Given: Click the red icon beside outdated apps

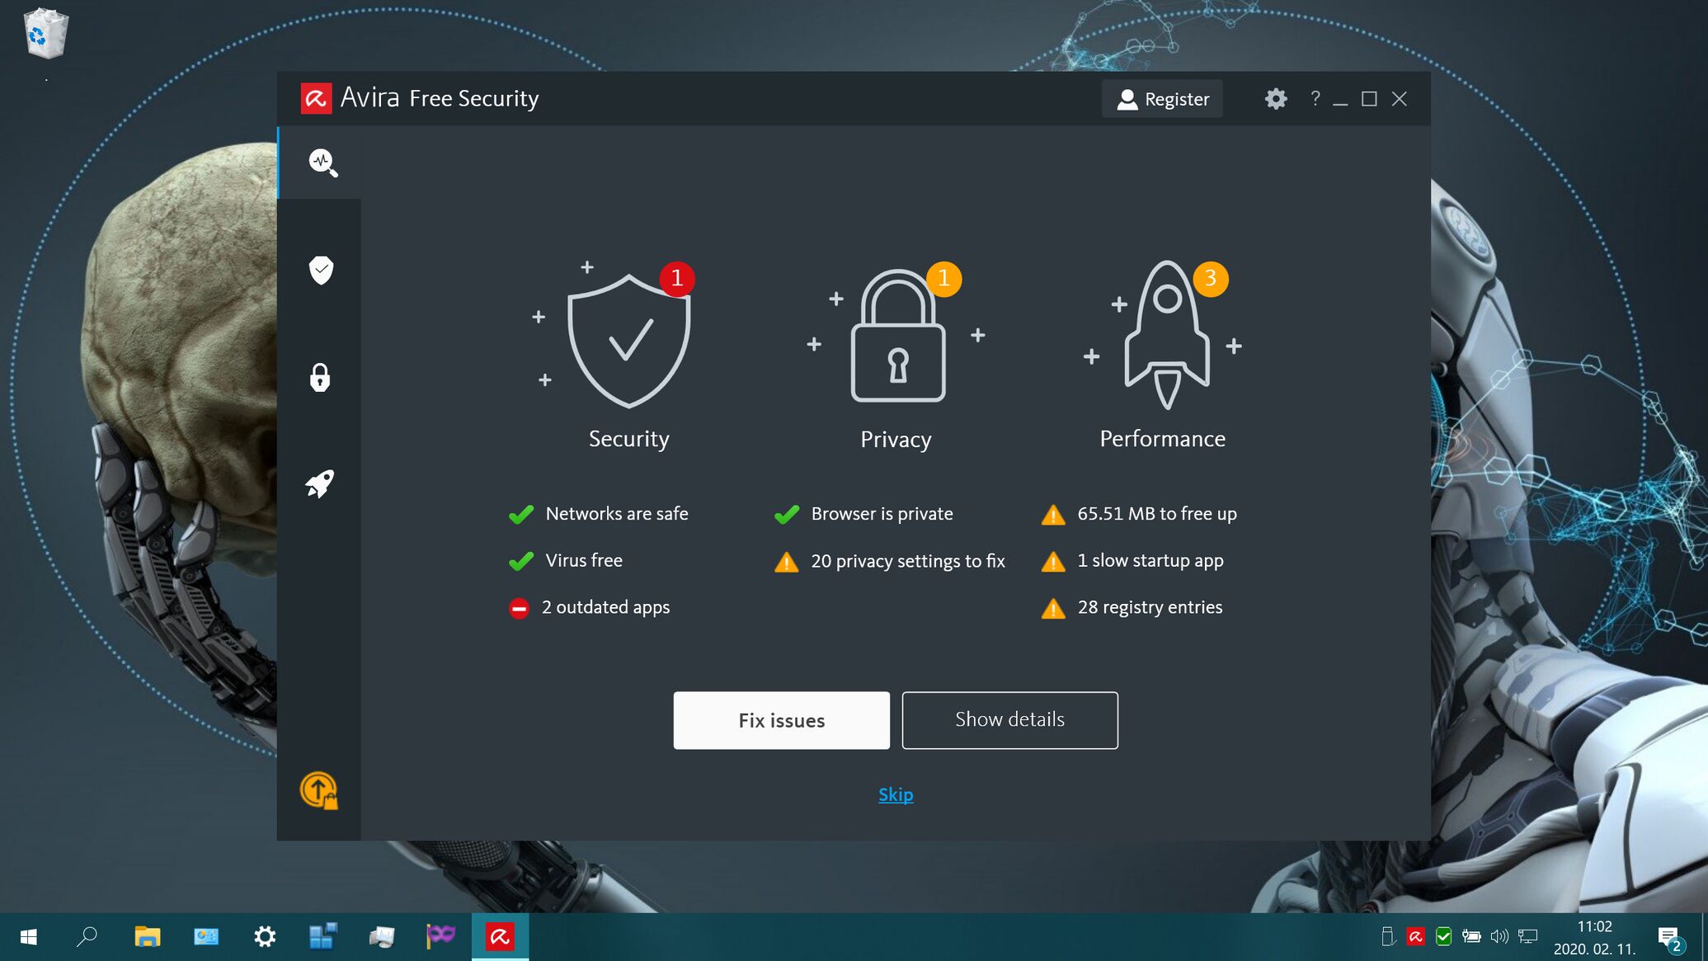Looking at the screenshot, I should (x=519, y=609).
